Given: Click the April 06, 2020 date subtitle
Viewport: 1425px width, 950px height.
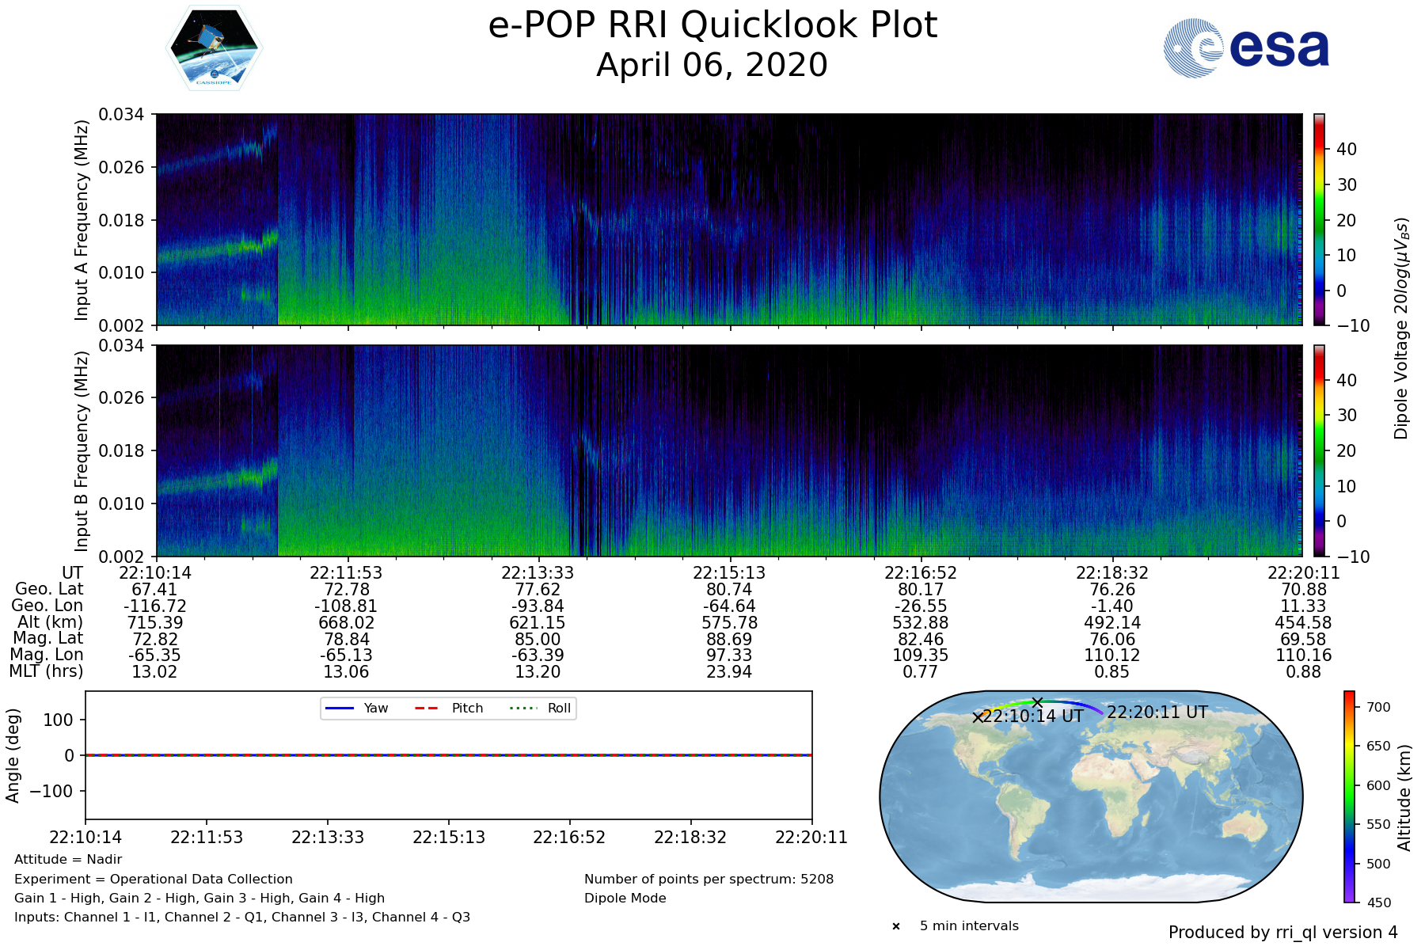Looking at the screenshot, I should tap(712, 66).
